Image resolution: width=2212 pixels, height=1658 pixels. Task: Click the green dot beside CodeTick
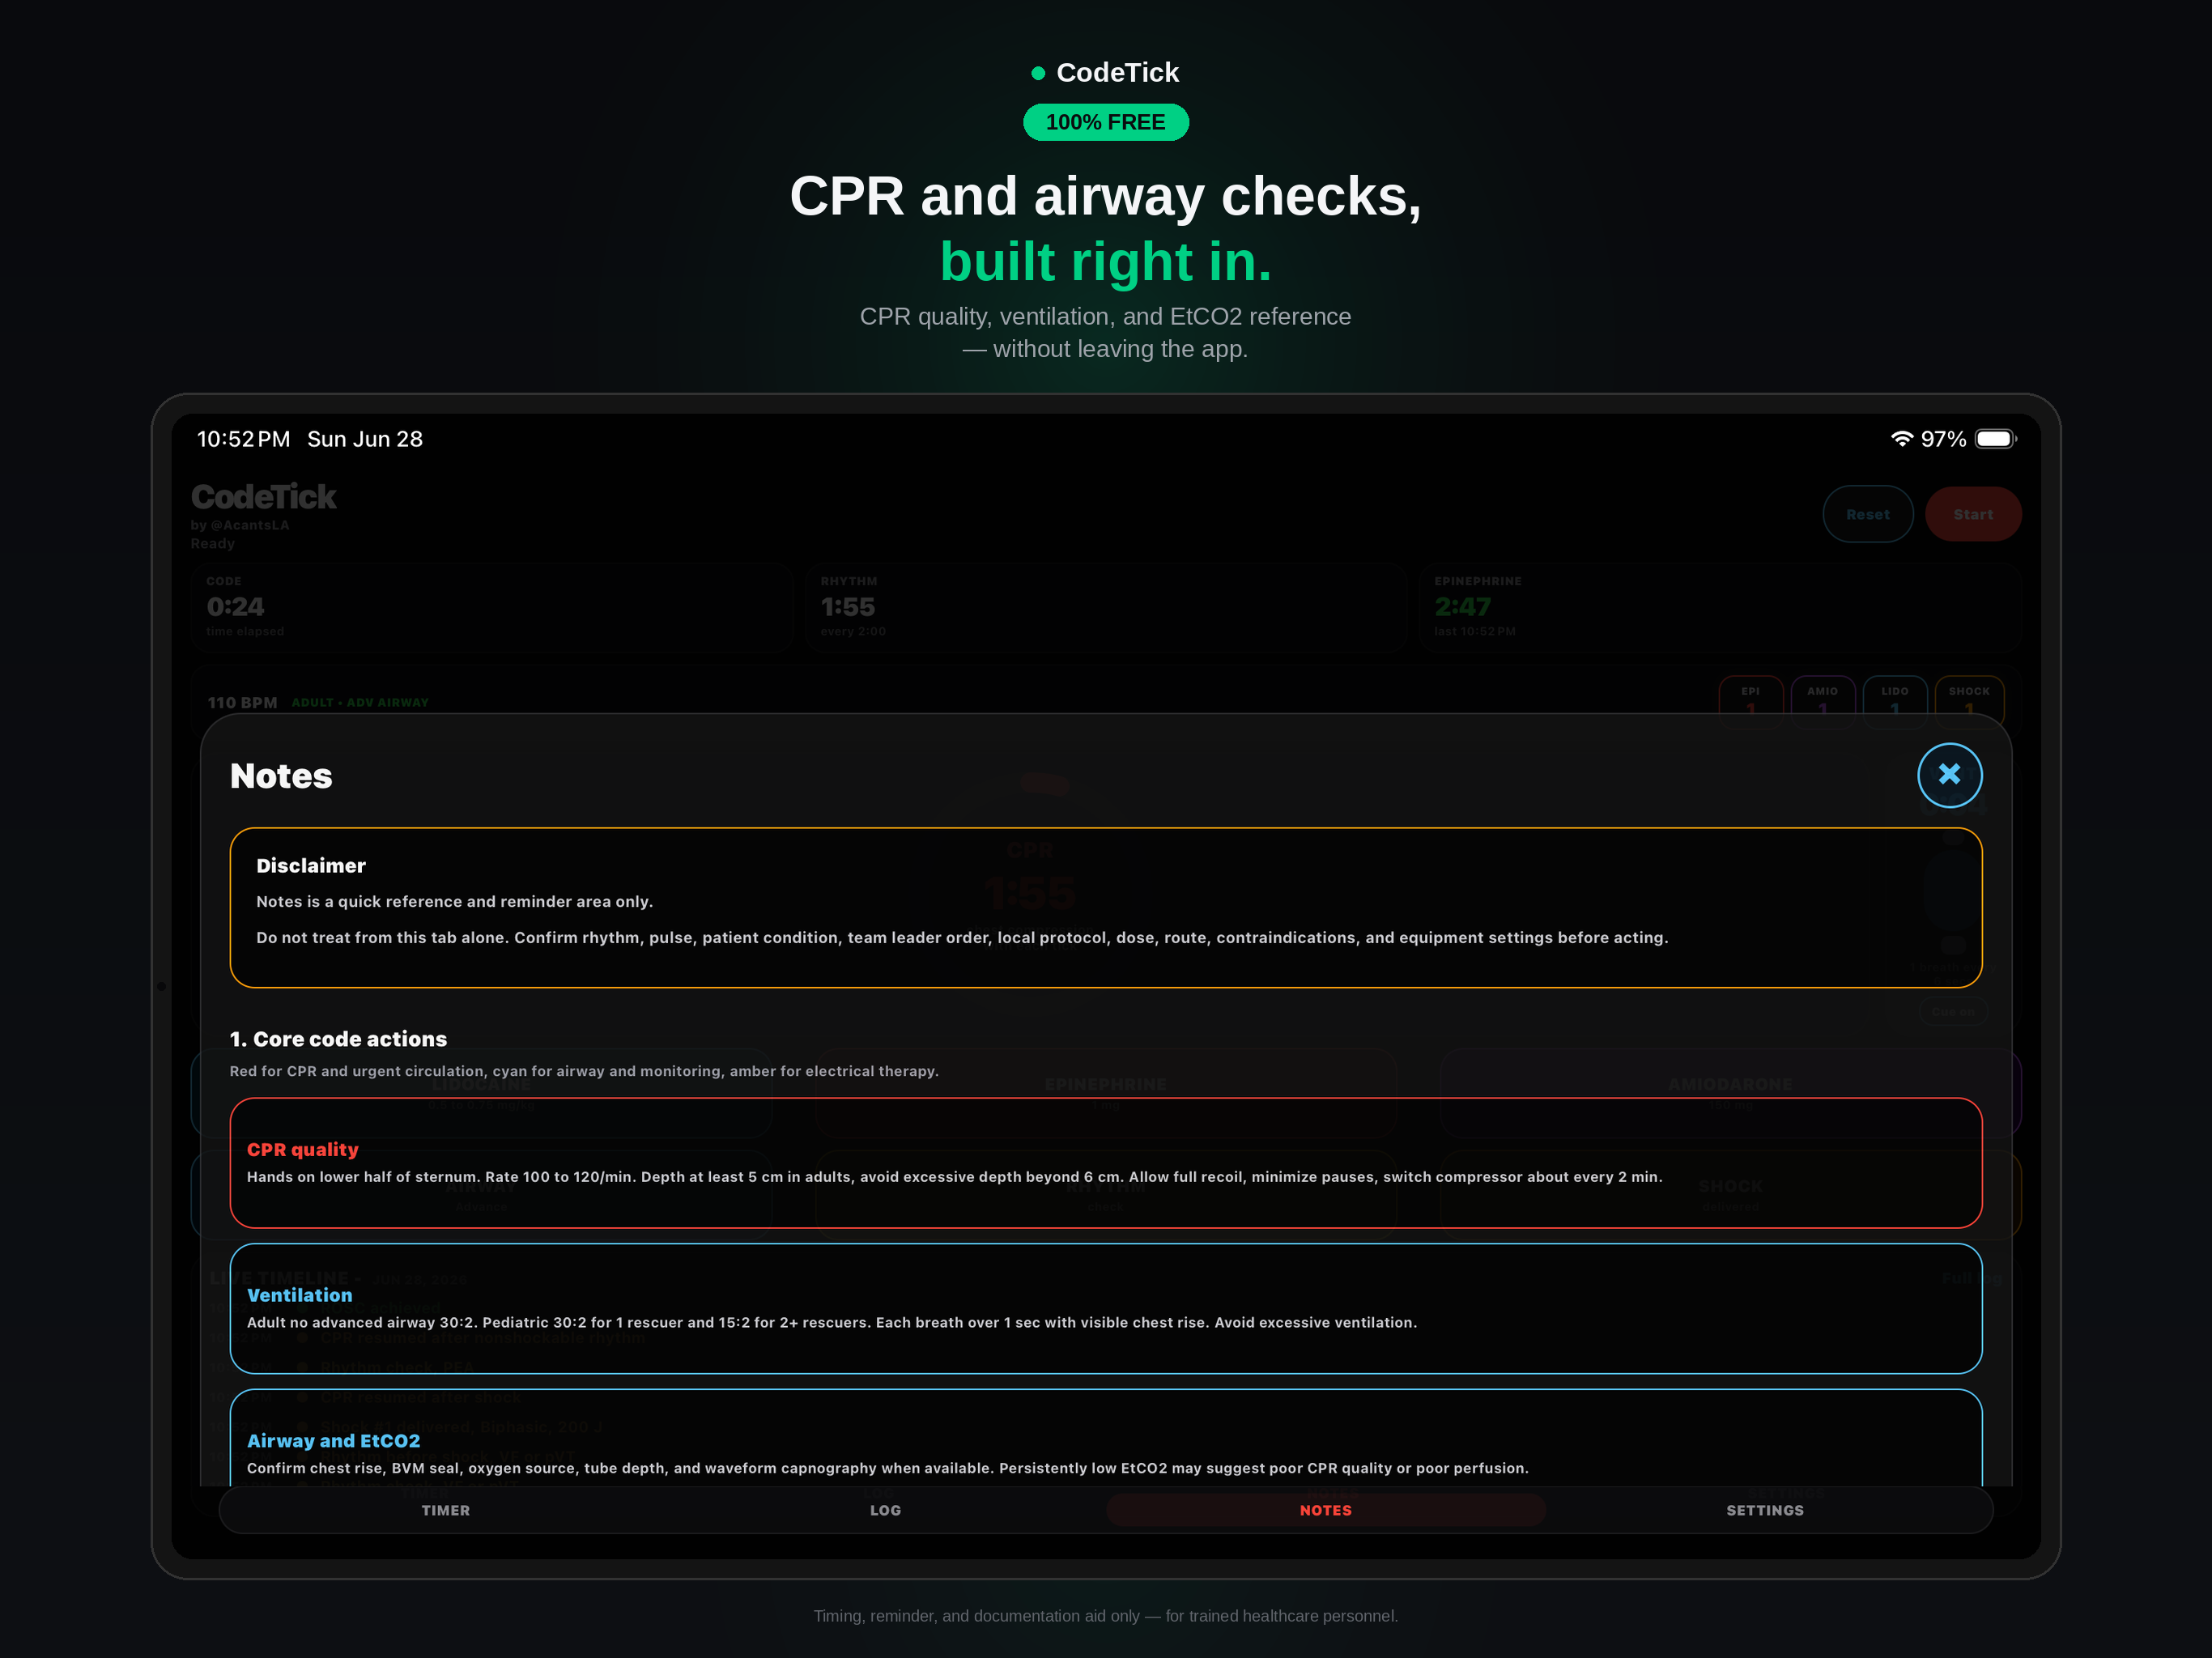(x=1038, y=73)
